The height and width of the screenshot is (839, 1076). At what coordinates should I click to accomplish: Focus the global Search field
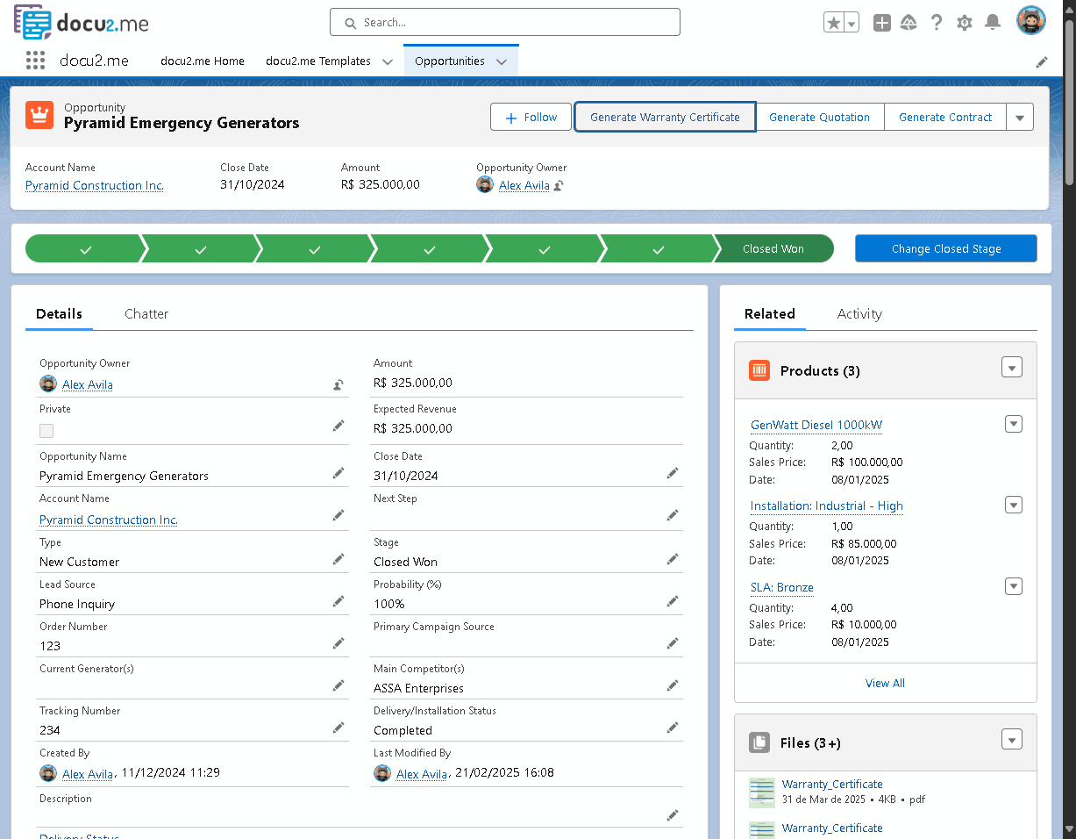pyautogui.click(x=505, y=22)
